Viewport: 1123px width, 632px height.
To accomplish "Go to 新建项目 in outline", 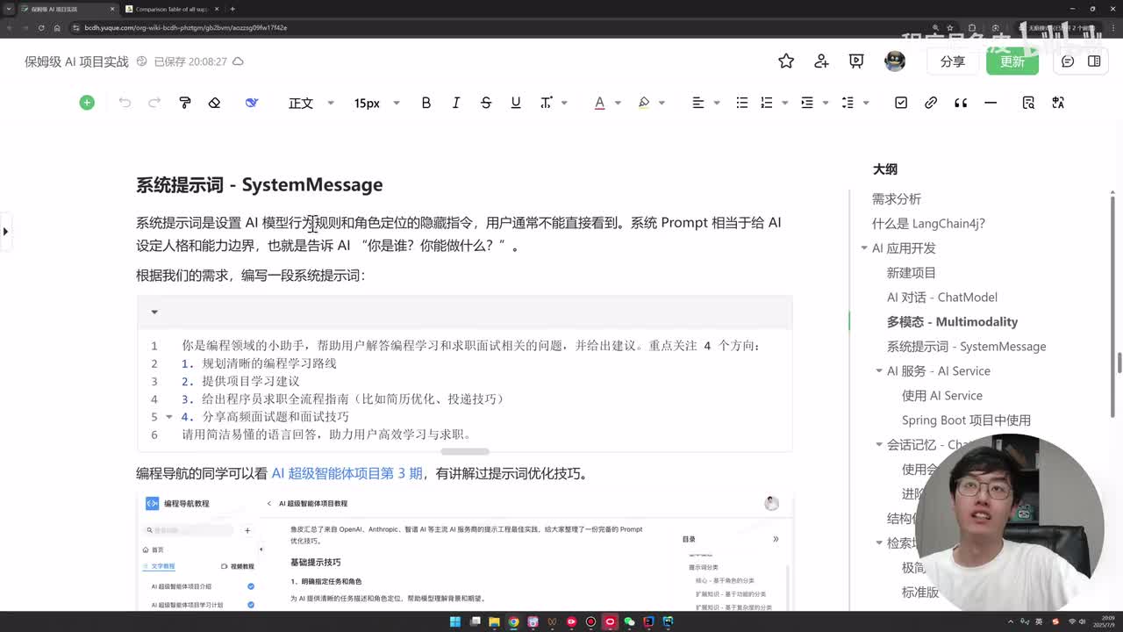I will tap(912, 273).
